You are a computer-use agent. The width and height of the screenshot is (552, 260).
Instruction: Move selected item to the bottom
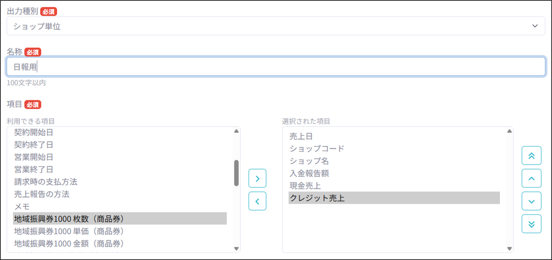pos(531,224)
